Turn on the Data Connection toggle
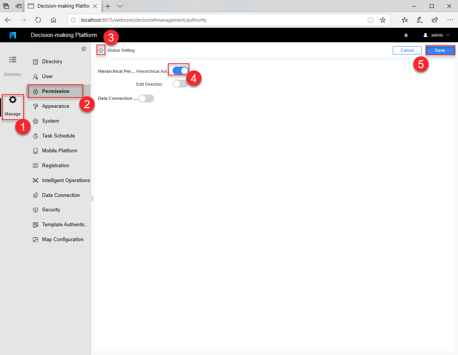The image size is (458, 355). click(146, 98)
